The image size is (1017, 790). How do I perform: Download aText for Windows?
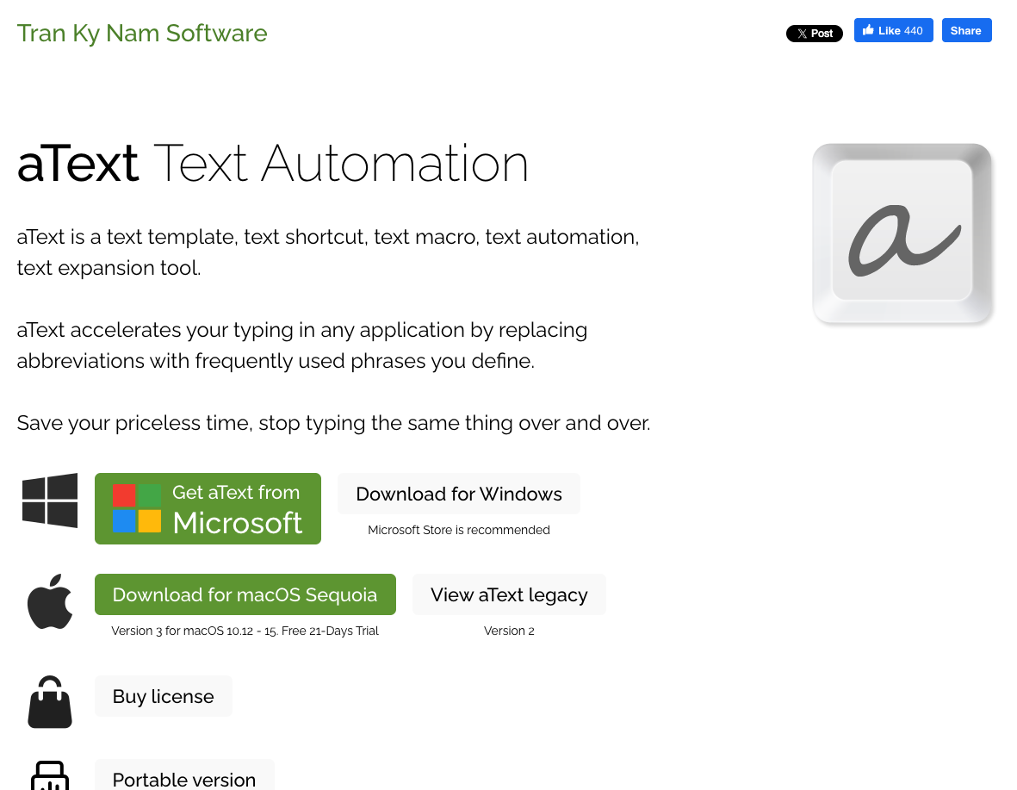pos(458,494)
